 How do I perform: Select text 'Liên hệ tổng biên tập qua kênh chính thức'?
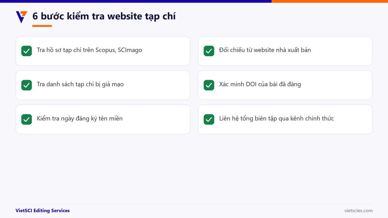click(x=276, y=119)
